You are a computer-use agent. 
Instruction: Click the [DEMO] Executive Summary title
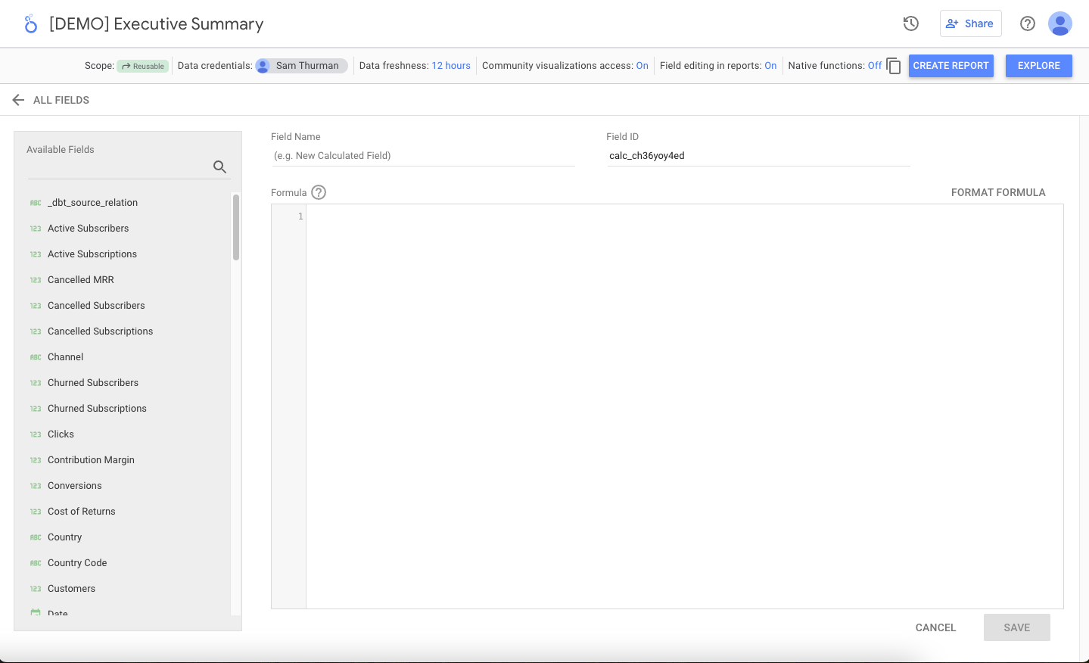[157, 24]
